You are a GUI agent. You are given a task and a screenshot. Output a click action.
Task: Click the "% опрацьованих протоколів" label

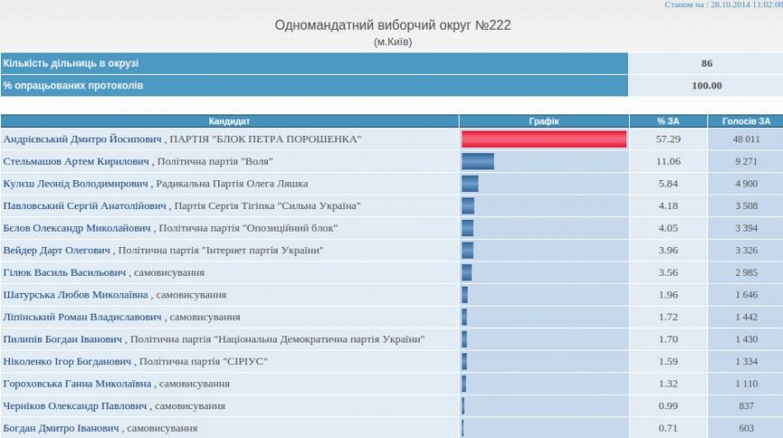pos(73,86)
